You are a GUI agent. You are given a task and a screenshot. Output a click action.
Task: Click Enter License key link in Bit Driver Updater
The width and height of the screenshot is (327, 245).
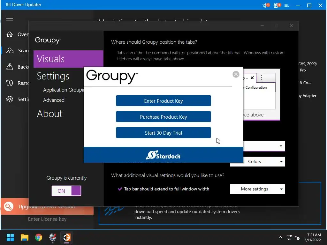(47, 219)
